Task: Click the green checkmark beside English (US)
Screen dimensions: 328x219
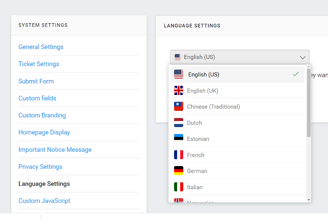Action: click(x=296, y=74)
